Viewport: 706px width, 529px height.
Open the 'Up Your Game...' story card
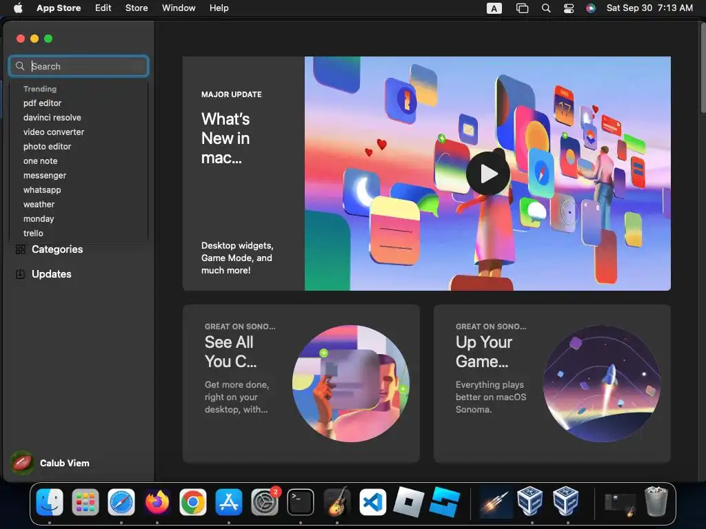pos(552,383)
